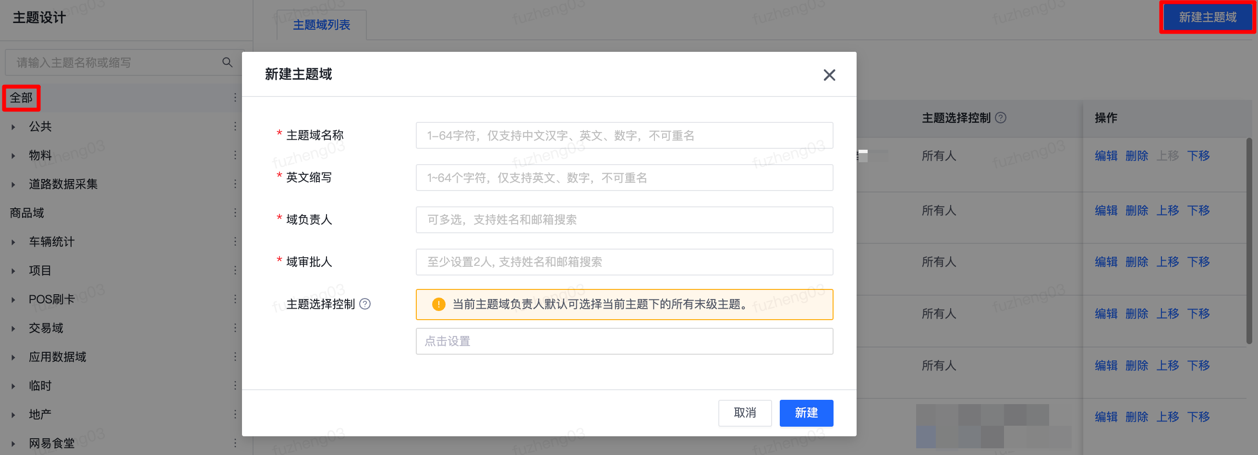Open more-options menu for 全部 row
Image resolution: width=1258 pixels, height=455 pixels.
coord(235,97)
